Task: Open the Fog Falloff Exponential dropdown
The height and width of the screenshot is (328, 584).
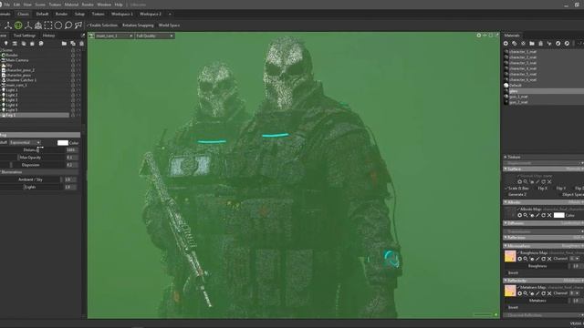Action: pyautogui.click(x=25, y=142)
